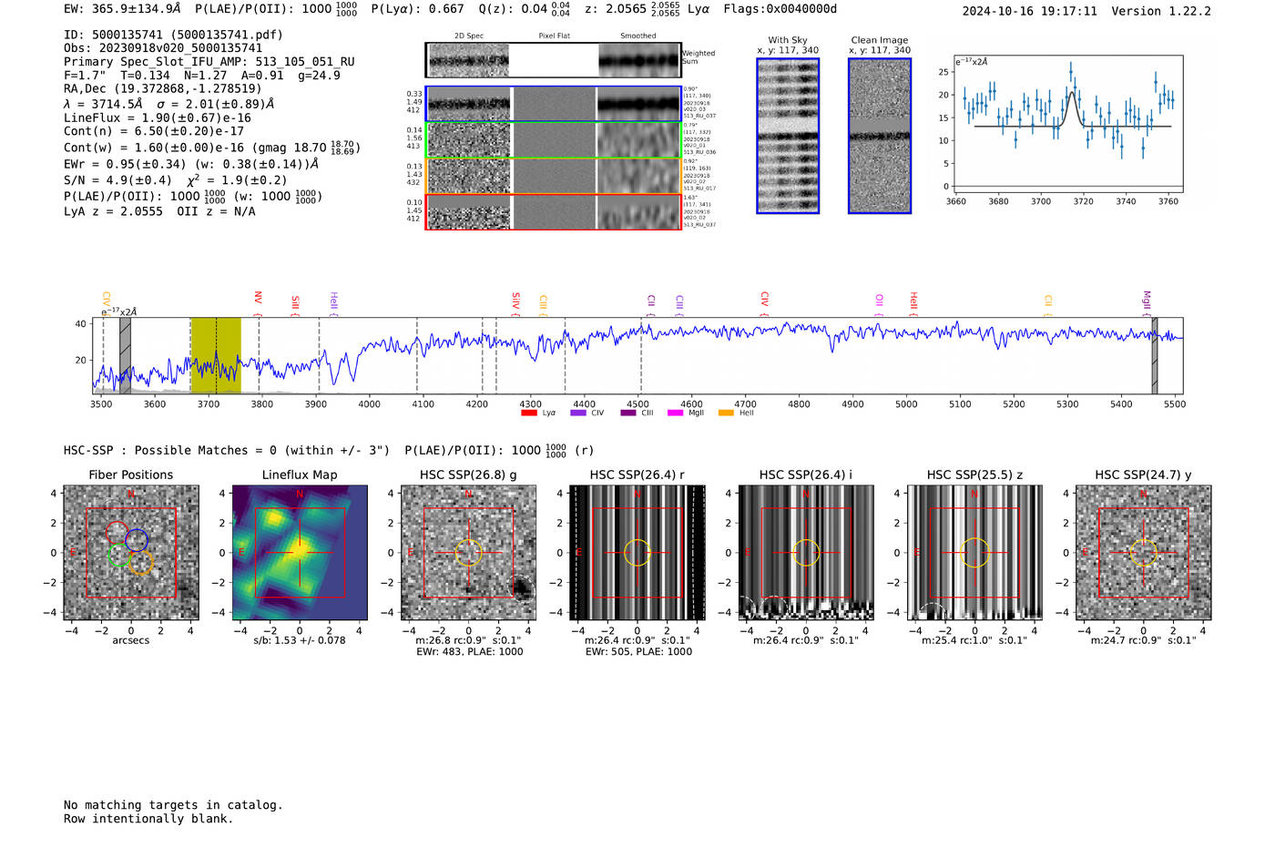Click the hatched gray band near 5460 Å
Image resolution: width=1275 pixels, height=868 pixels.
(x=1154, y=355)
